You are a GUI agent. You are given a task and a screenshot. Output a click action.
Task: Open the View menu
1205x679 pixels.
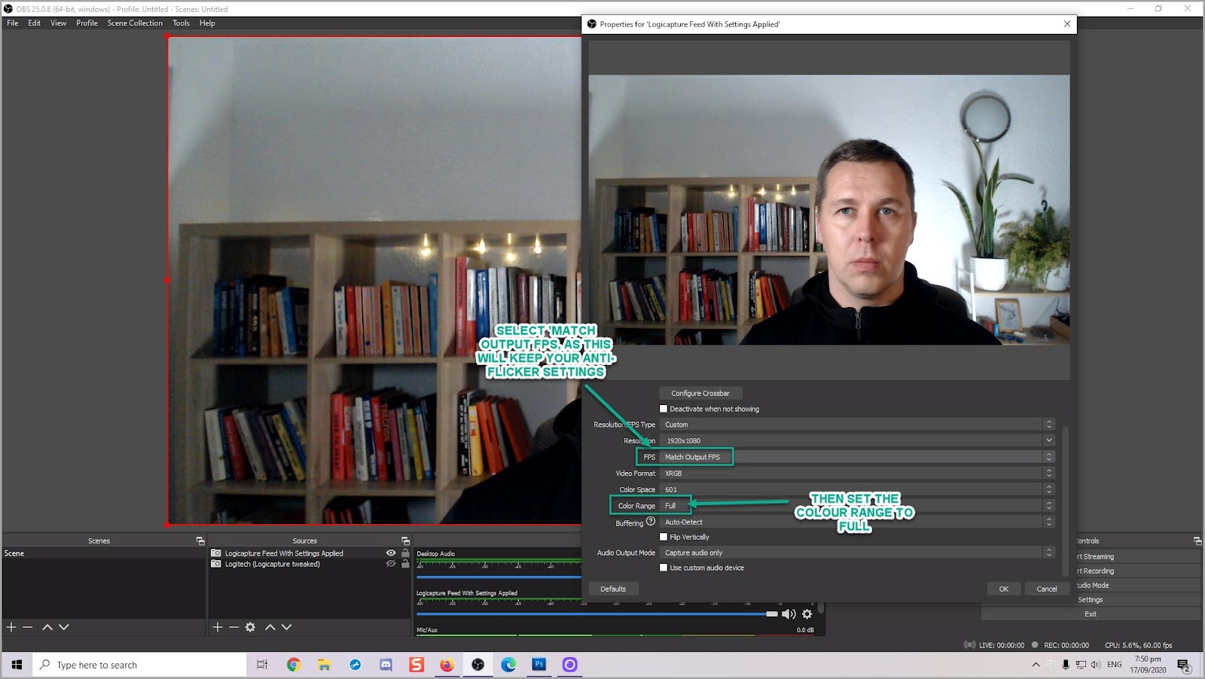(59, 23)
